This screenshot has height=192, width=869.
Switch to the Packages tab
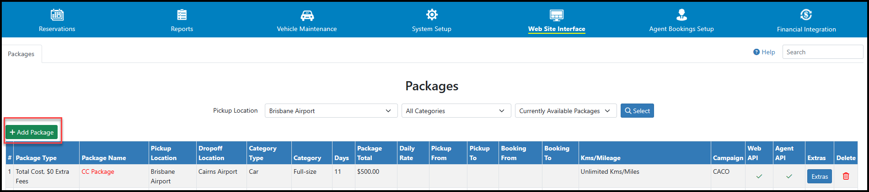pos(21,54)
